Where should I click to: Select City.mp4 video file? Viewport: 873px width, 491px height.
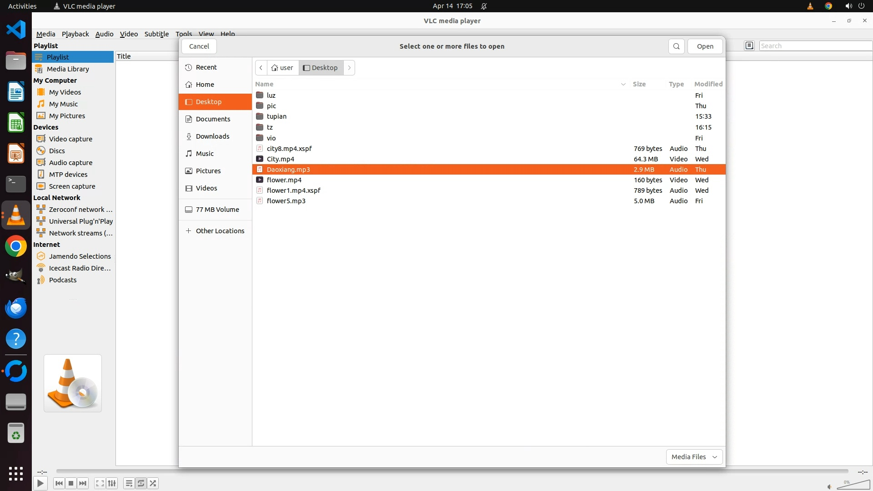point(281,159)
